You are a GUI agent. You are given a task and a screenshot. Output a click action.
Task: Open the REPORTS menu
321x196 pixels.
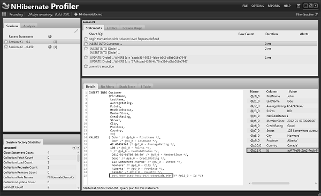pos(274,6)
